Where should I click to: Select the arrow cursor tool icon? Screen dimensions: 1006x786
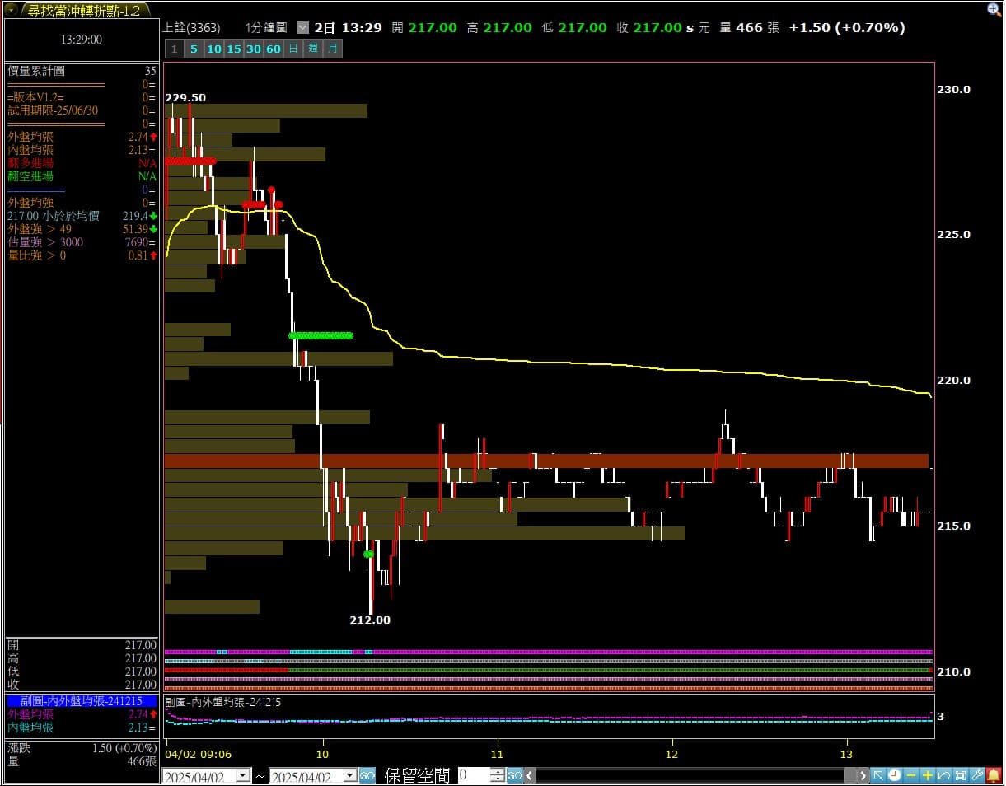tap(878, 775)
